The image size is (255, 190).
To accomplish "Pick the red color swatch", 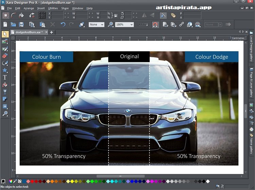I will (32, 181).
